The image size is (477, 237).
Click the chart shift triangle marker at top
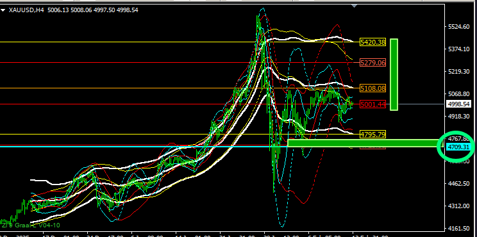pyautogui.click(x=354, y=6)
